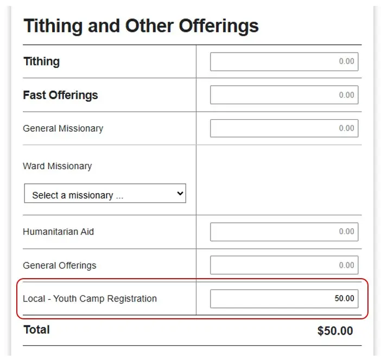Click the 0.00 placeholder in Tithing field
This screenshot has height=360, width=381.
[x=346, y=61]
